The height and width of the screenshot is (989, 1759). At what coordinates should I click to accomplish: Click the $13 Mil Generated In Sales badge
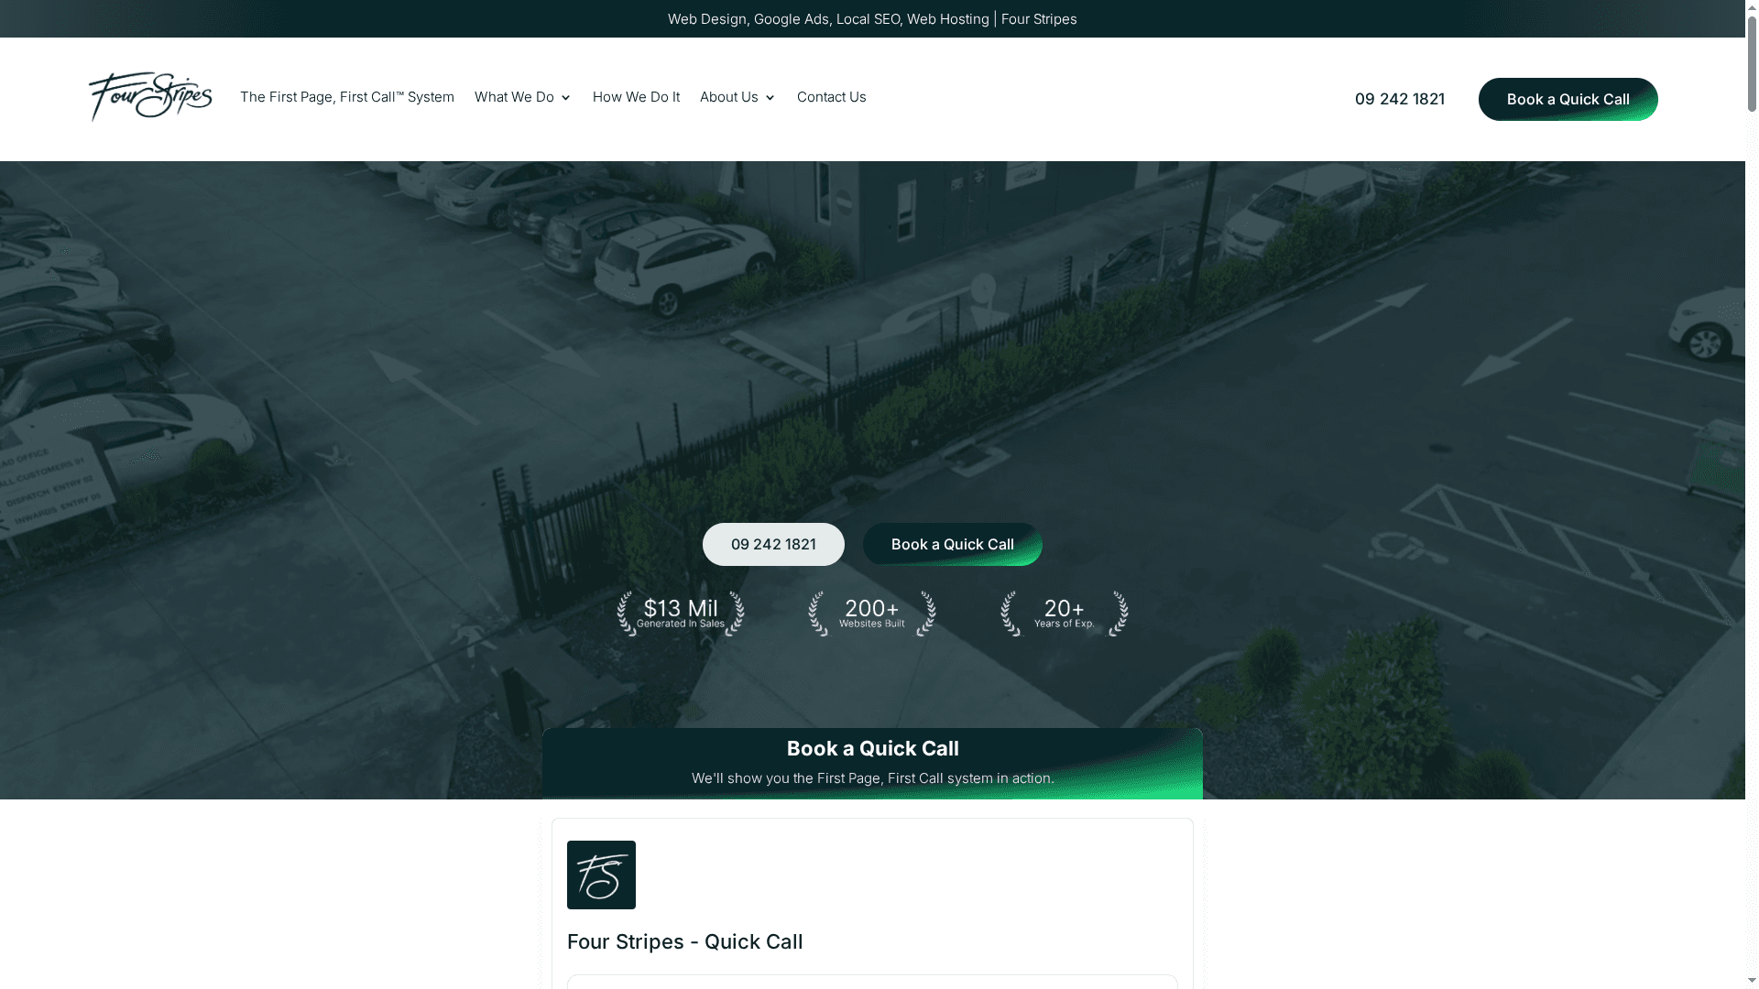tap(681, 614)
